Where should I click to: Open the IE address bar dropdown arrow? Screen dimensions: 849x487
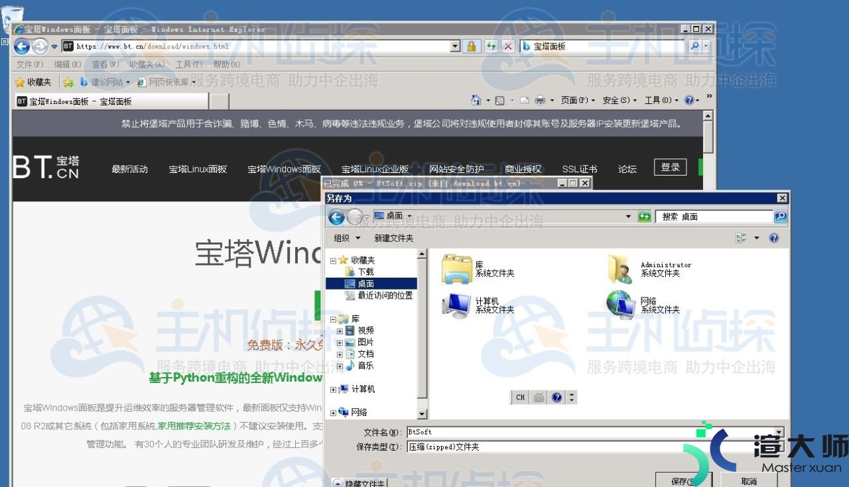coord(455,46)
